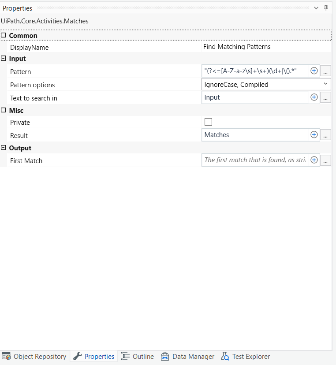Open the ellipsis editor for the Pattern field
The height and width of the screenshot is (365, 336).
pyautogui.click(x=325, y=71)
